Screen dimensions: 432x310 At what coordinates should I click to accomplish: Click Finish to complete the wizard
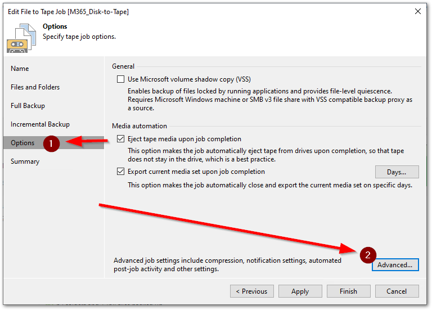click(348, 291)
